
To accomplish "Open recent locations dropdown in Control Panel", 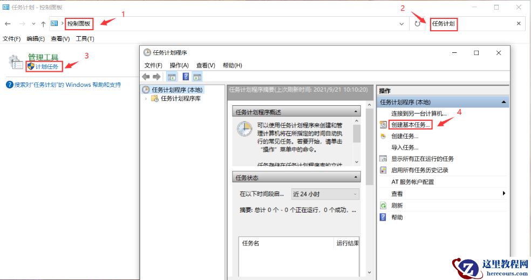I will tap(33, 24).
